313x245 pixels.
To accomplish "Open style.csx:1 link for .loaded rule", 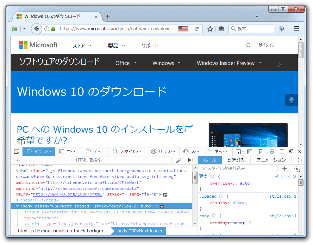I will click(283, 197).
